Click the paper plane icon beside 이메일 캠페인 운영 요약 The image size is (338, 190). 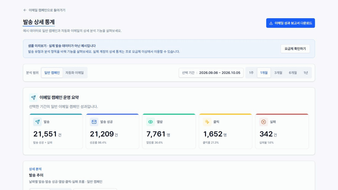33,97
